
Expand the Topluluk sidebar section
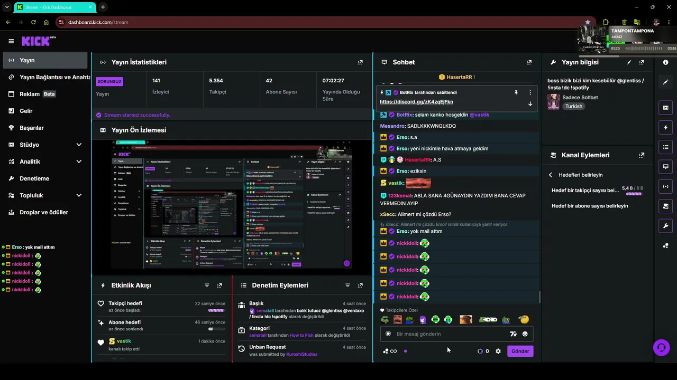(79, 195)
